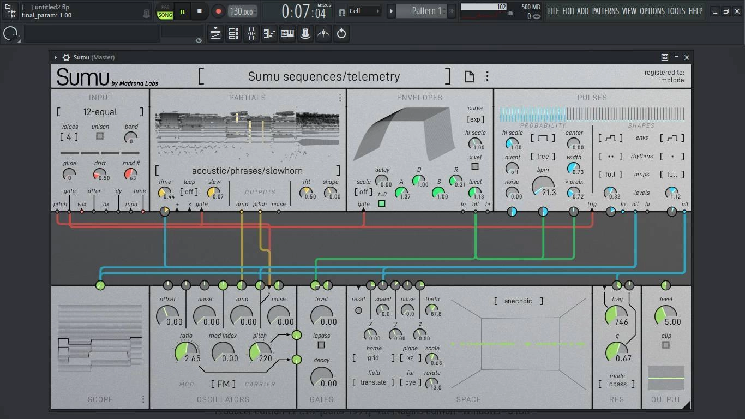Screen dimensions: 745x419
Task: Click the res freq knob showing 746
Action: coord(616,315)
